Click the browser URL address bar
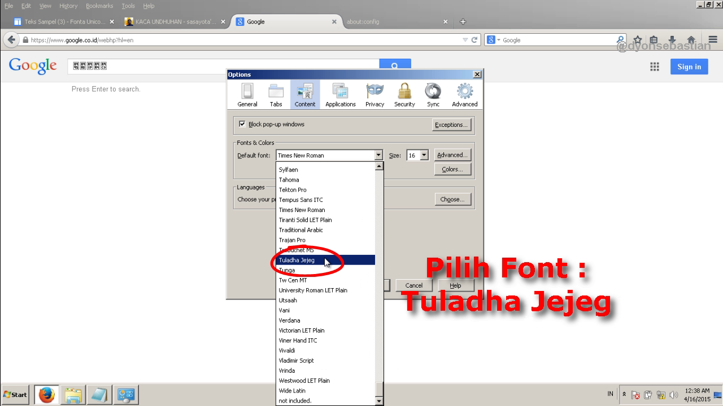The image size is (723, 406). click(243, 40)
